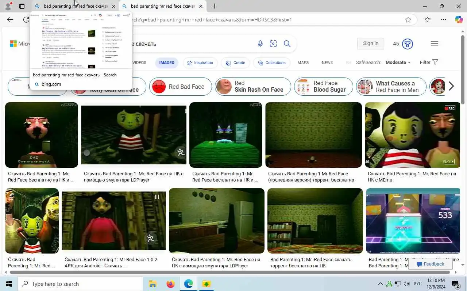Click the taskbar search box
This screenshot has width=467, height=291.
click(x=80, y=284)
